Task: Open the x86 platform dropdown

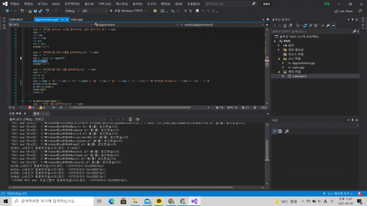Action: [94, 11]
